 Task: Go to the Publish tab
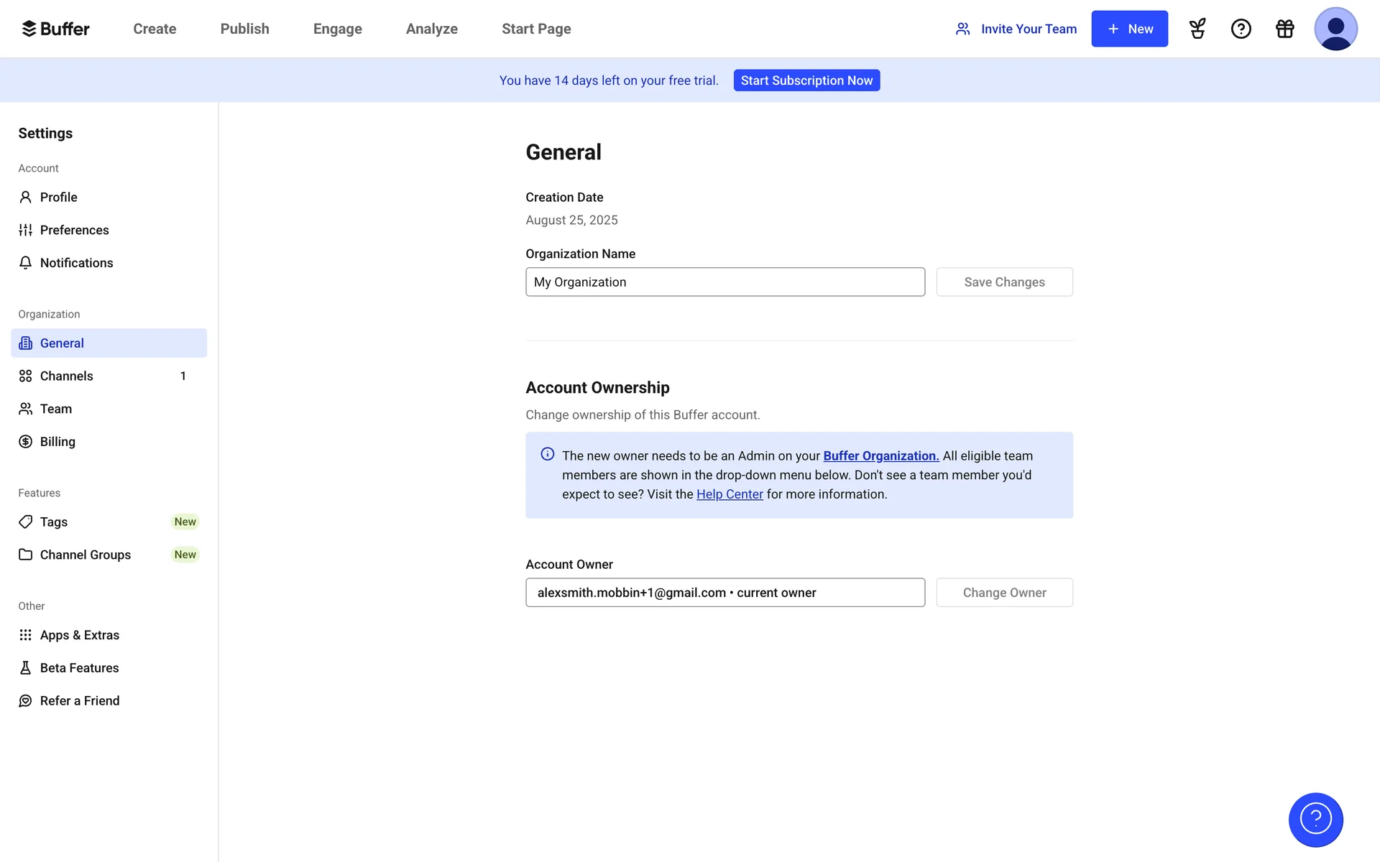tap(244, 29)
